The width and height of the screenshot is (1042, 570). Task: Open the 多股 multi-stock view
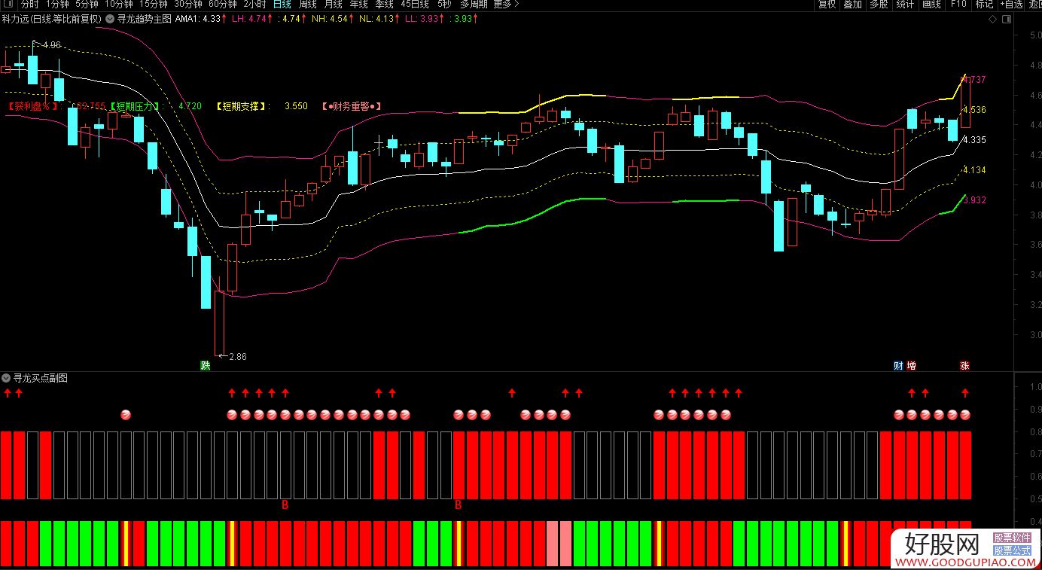coord(879,5)
